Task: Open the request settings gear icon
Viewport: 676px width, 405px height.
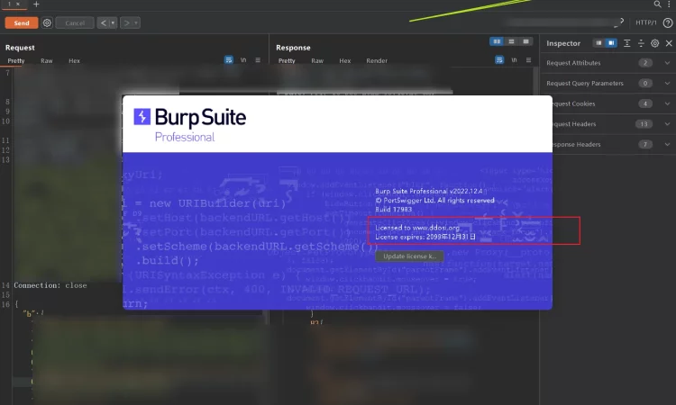Action: 47,22
